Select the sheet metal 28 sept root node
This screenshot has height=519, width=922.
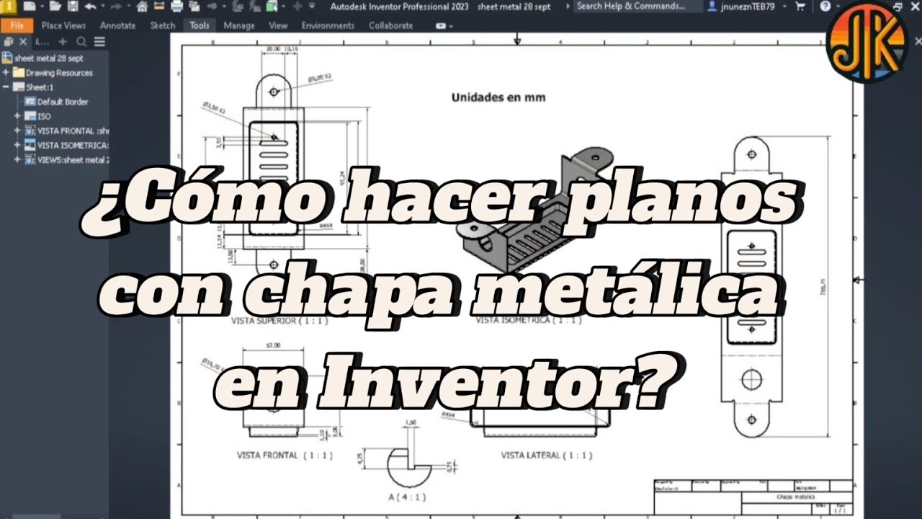44,58
